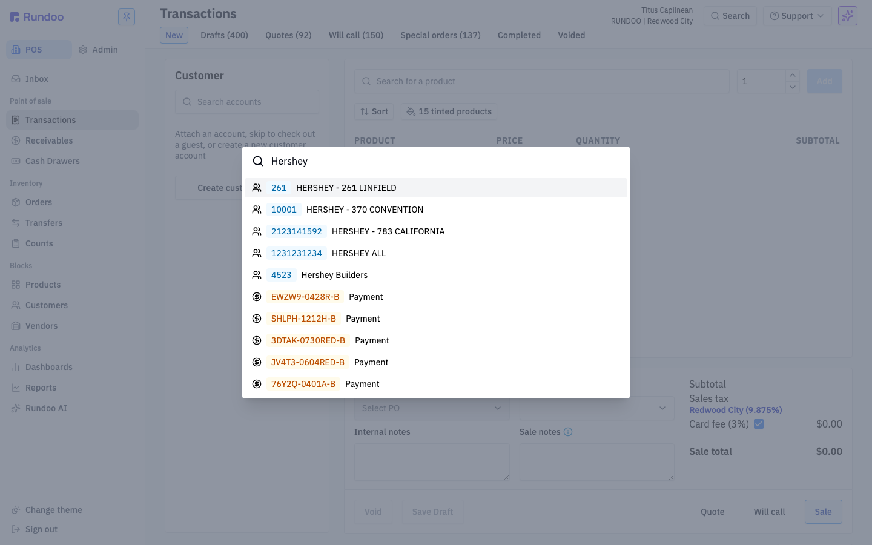Select Hershey Builders account result
The height and width of the screenshot is (545, 872).
[x=436, y=275]
